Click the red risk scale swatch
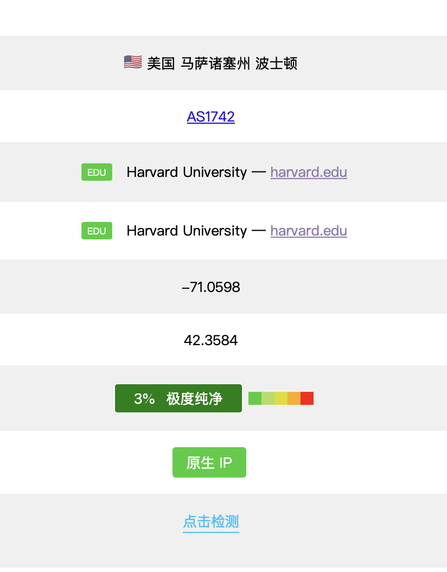 click(x=307, y=398)
